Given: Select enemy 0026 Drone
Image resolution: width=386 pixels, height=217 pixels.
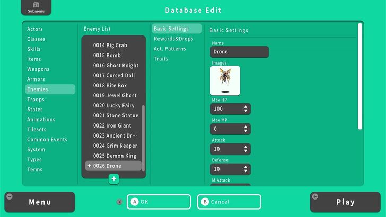Looking at the screenshot, I should click(113, 166).
